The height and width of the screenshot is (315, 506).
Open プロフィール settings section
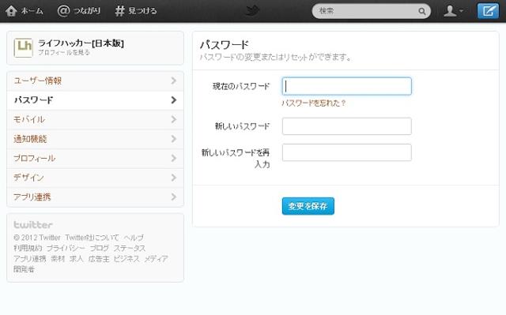pyautogui.click(x=95, y=158)
